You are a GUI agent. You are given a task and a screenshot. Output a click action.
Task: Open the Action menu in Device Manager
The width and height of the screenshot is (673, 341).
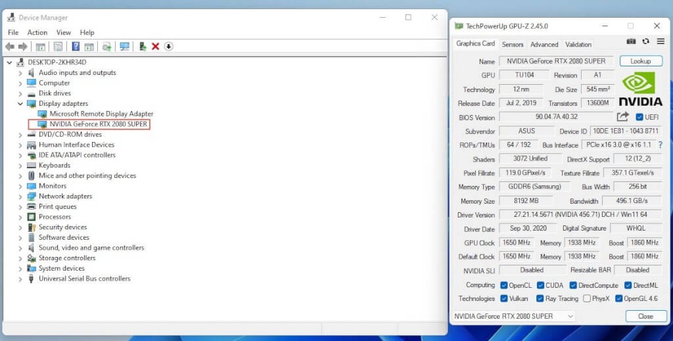coord(37,32)
